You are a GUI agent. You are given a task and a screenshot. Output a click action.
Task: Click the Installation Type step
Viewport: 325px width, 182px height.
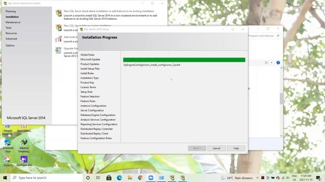(89, 78)
